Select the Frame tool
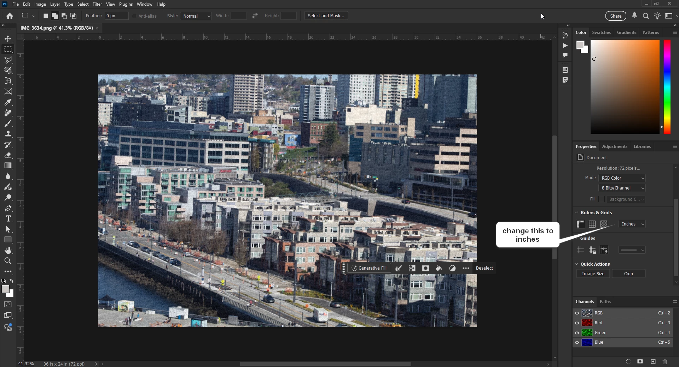The image size is (679, 367). tap(8, 91)
